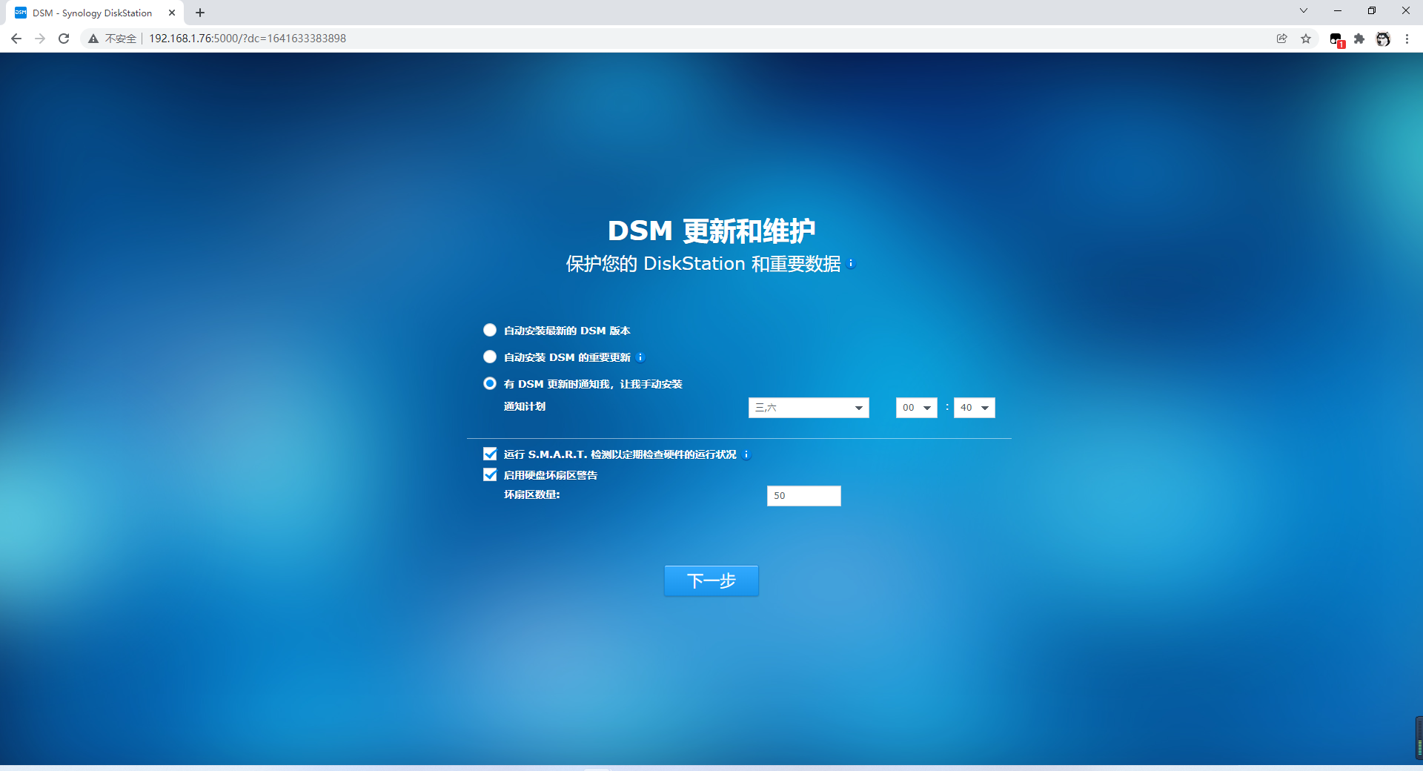Bookmark this page with the star icon
1423x771 pixels.
(1306, 39)
